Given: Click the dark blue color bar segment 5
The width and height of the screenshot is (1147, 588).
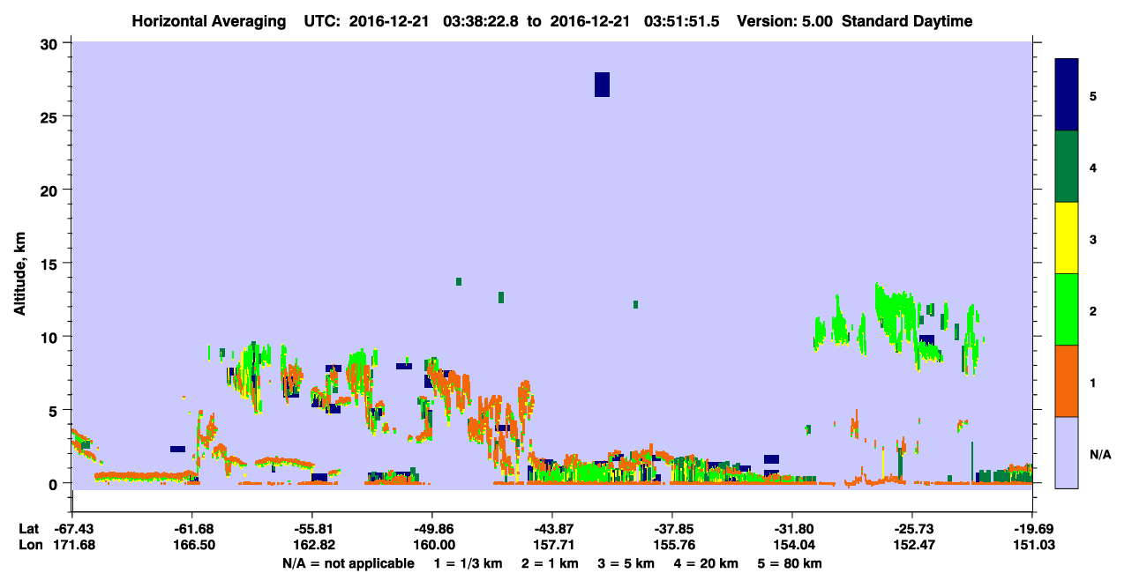Looking at the screenshot, I should pos(1067,95).
